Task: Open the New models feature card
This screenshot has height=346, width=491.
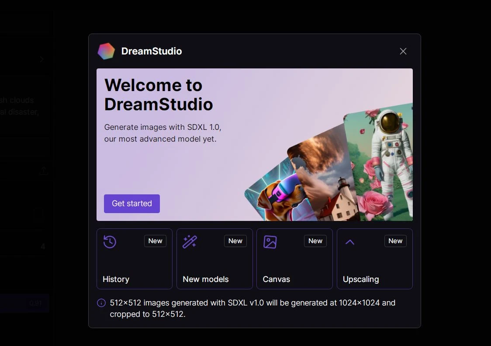Action: coord(214,259)
